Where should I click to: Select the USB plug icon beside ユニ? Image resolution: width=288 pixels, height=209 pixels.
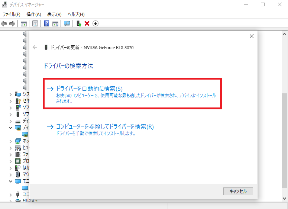click(x=17, y=194)
